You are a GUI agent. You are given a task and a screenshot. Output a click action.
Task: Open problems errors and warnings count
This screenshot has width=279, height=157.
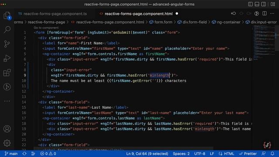click(48, 154)
